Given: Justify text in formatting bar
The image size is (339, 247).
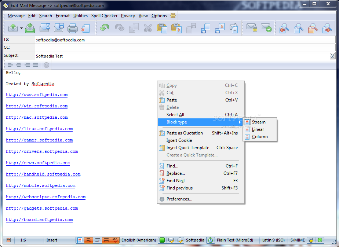Looking at the screenshot, I should click(36, 65).
